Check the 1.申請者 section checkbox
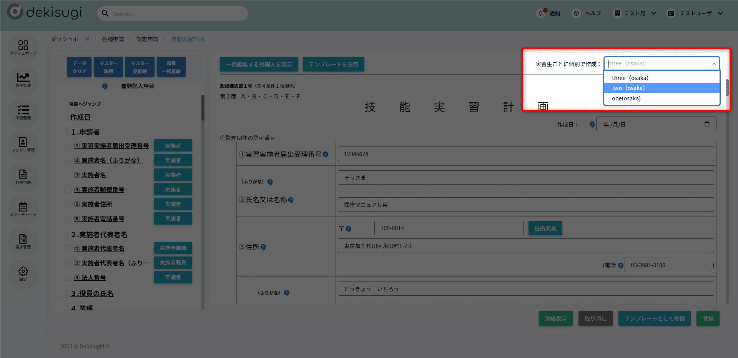This screenshot has width=738, height=358. (64, 132)
